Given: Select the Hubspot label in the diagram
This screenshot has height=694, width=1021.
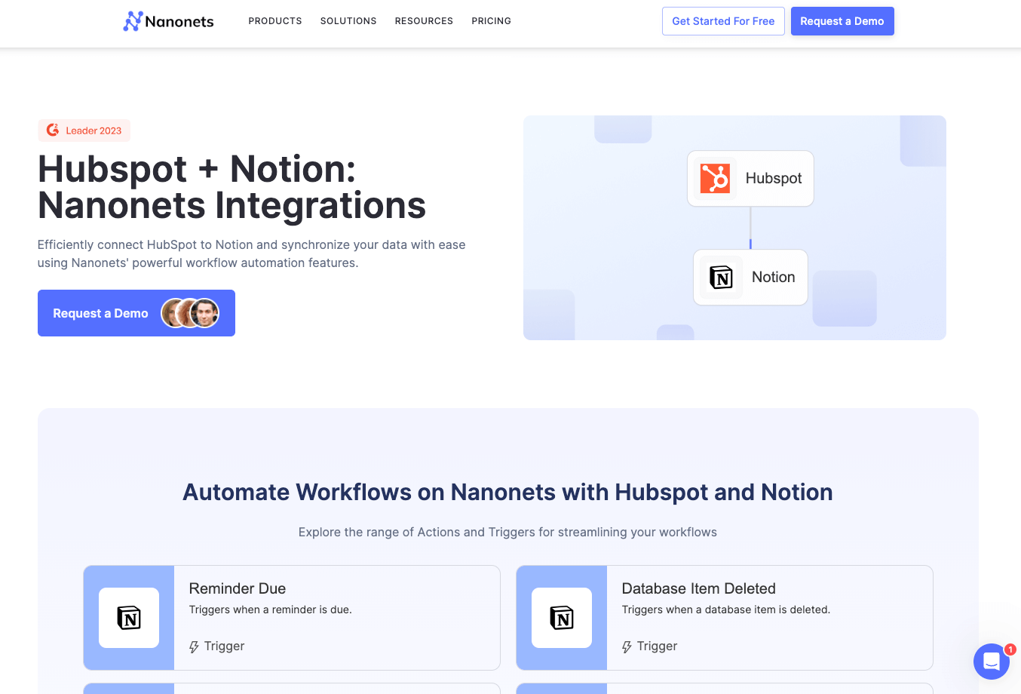Looking at the screenshot, I should 774,178.
